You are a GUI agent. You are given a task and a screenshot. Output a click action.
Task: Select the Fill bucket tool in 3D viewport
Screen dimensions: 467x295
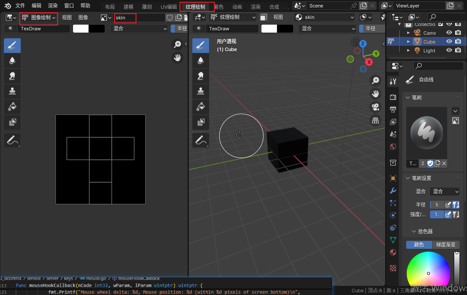click(x=201, y=106)
